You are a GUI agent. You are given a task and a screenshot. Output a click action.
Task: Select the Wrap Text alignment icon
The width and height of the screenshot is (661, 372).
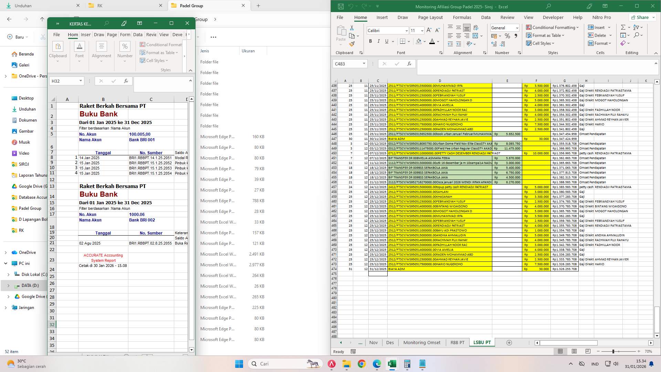[x=476, y=28]
